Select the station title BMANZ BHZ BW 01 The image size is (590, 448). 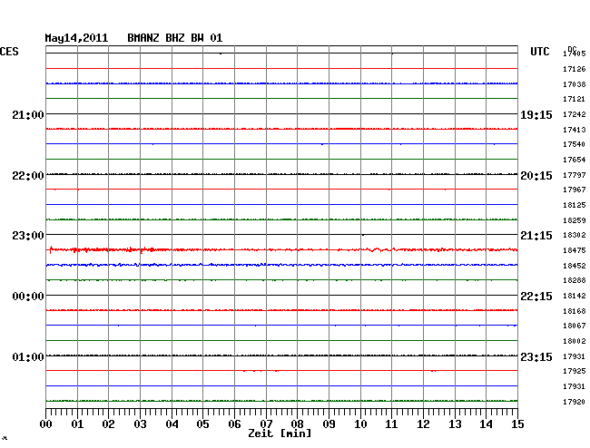(175, 38)
